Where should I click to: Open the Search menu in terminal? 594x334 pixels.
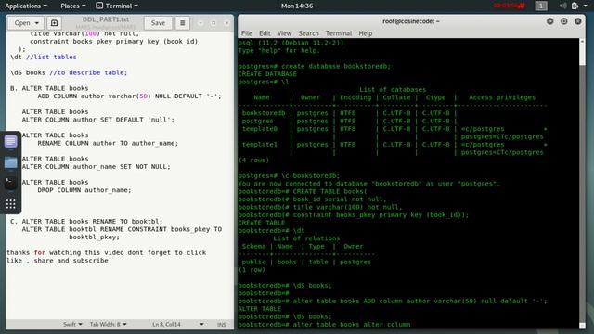pos(308,33)
